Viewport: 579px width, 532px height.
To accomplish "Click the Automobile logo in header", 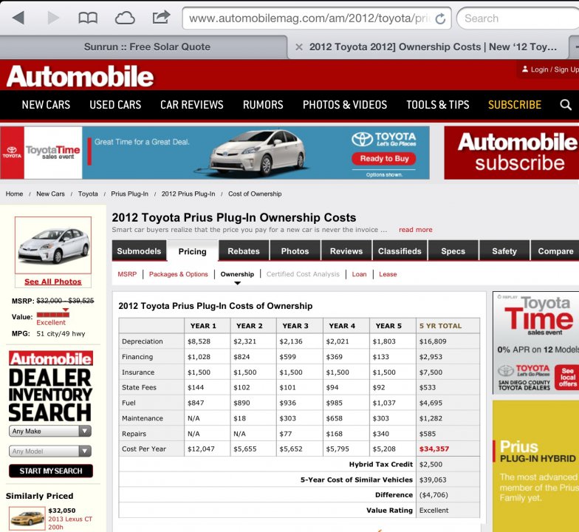I will pyautogui.click(x=80, y=76).
